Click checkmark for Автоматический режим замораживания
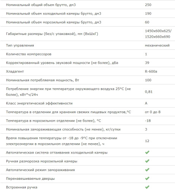 (x=147, y=169)
